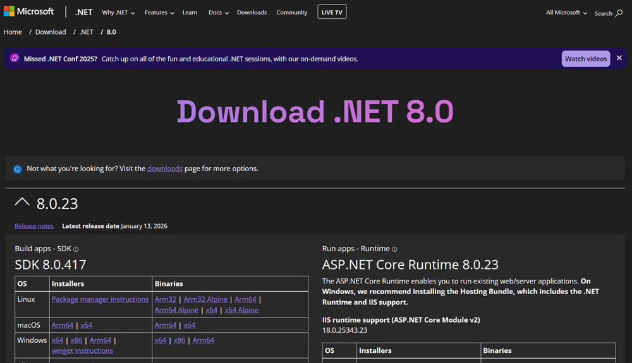Click info icon next to Run apps - Runtime

tap(395, 249)
